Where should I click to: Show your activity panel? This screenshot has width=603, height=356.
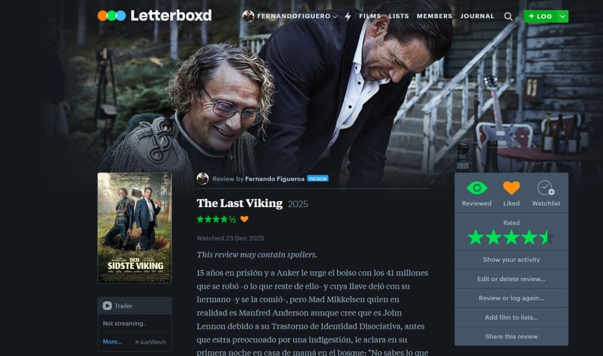point(511,259)
